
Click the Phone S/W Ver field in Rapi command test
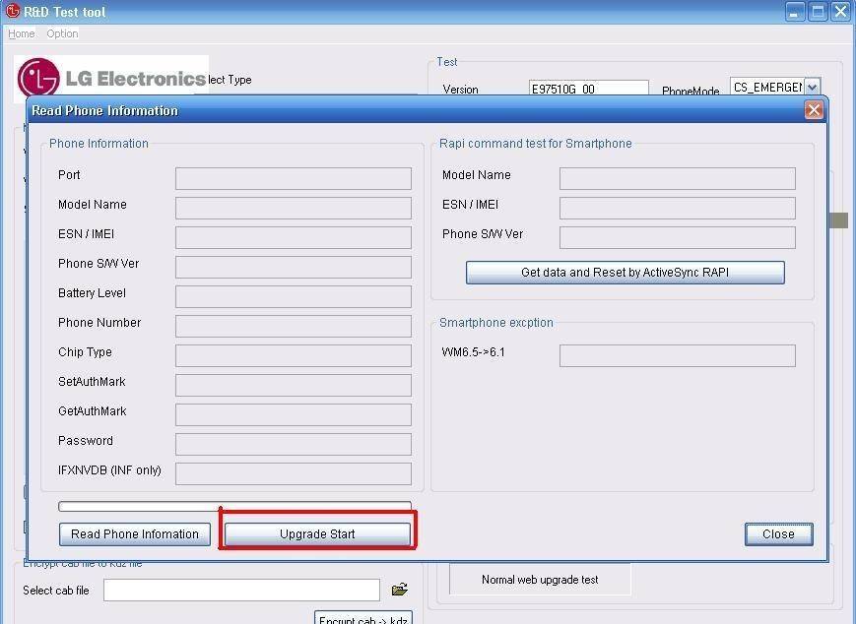[678, 237]
